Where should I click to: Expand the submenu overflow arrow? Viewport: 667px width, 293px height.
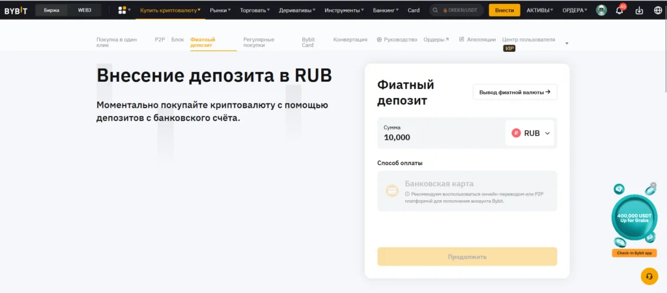coord(567,44)
